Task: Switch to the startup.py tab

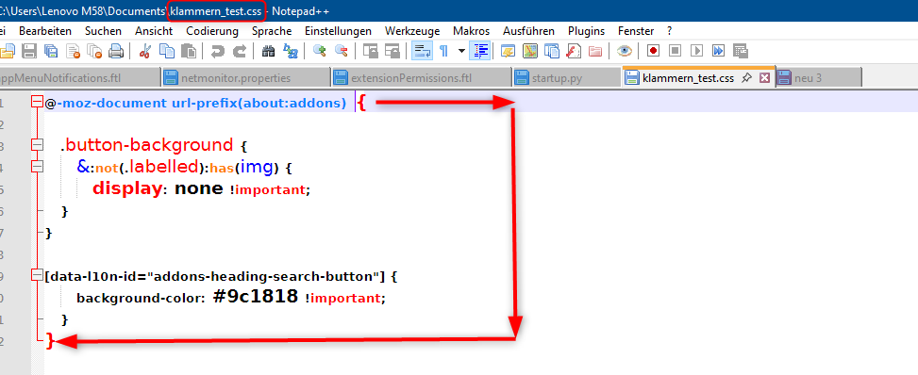Action: [x=565, y=78]
